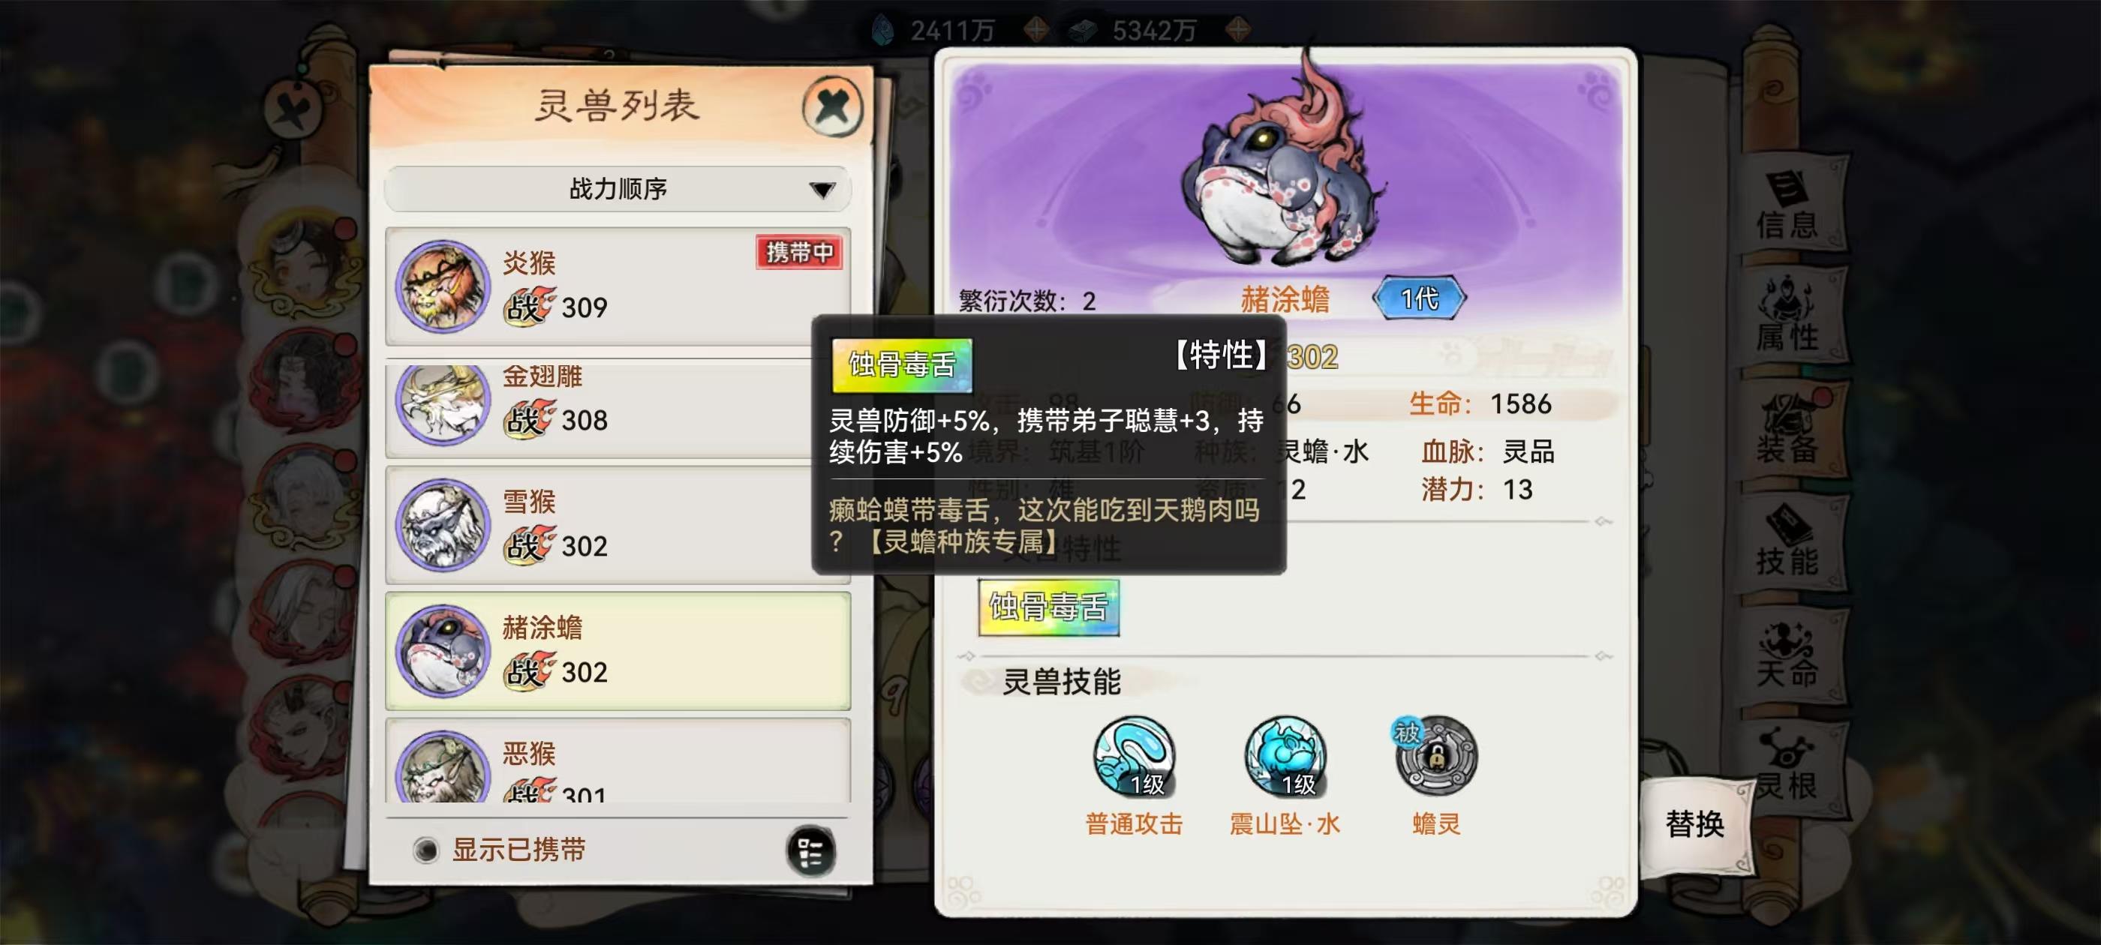
Task: Click the plus icon beside 2411万
Action: pyautogui.click(x=1035, y=30)
